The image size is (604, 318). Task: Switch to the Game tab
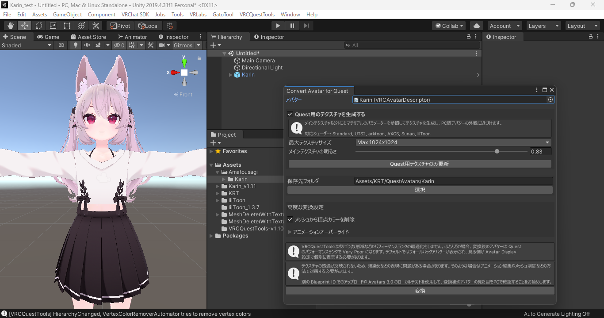pos(50,36)
